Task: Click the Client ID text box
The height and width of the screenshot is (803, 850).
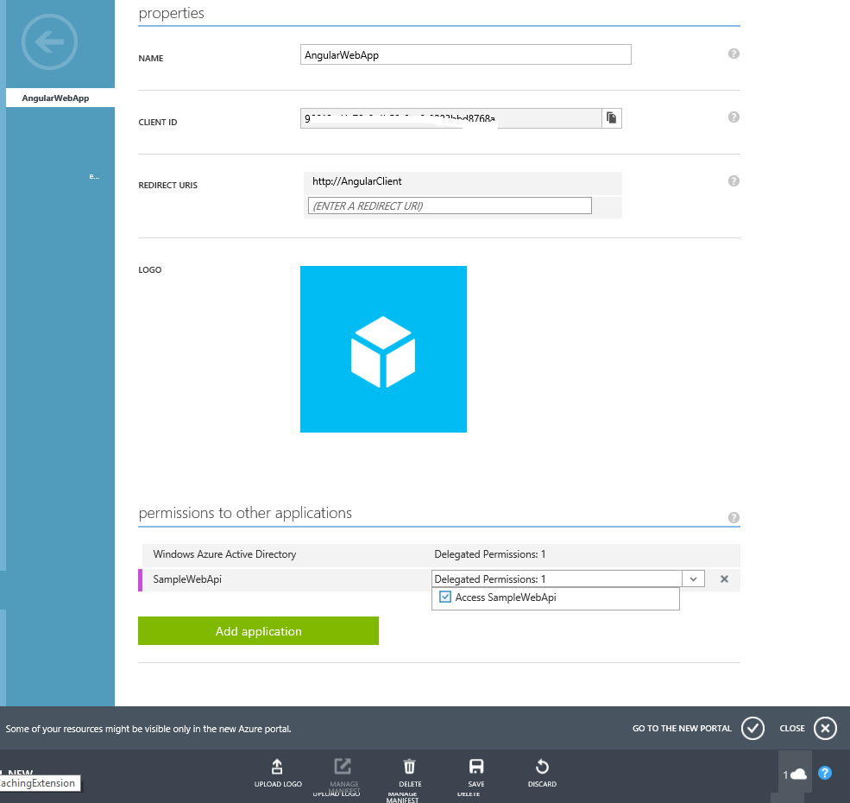Action: 451,118
